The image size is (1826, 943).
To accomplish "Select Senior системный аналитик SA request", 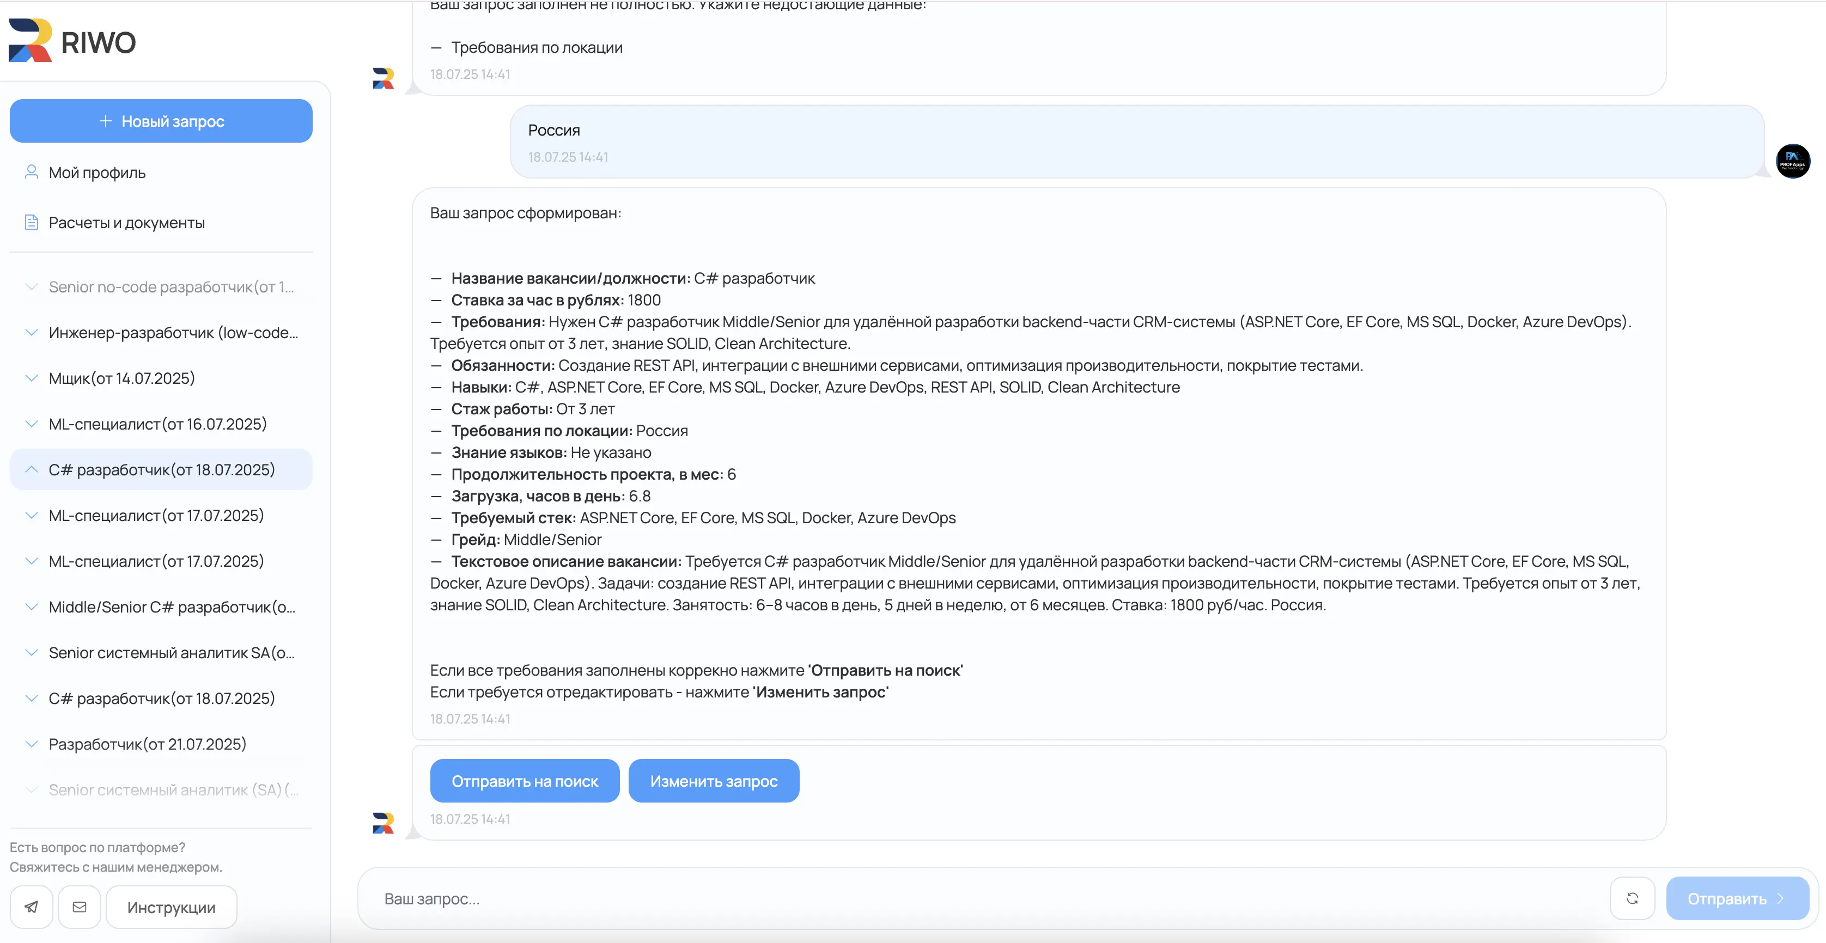I will pos(171,652).
